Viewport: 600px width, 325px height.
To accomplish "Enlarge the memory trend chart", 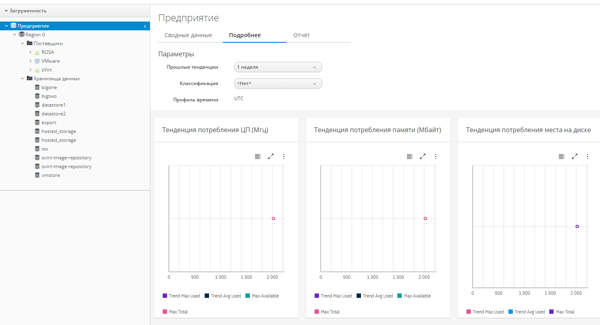I will point(423,157).
